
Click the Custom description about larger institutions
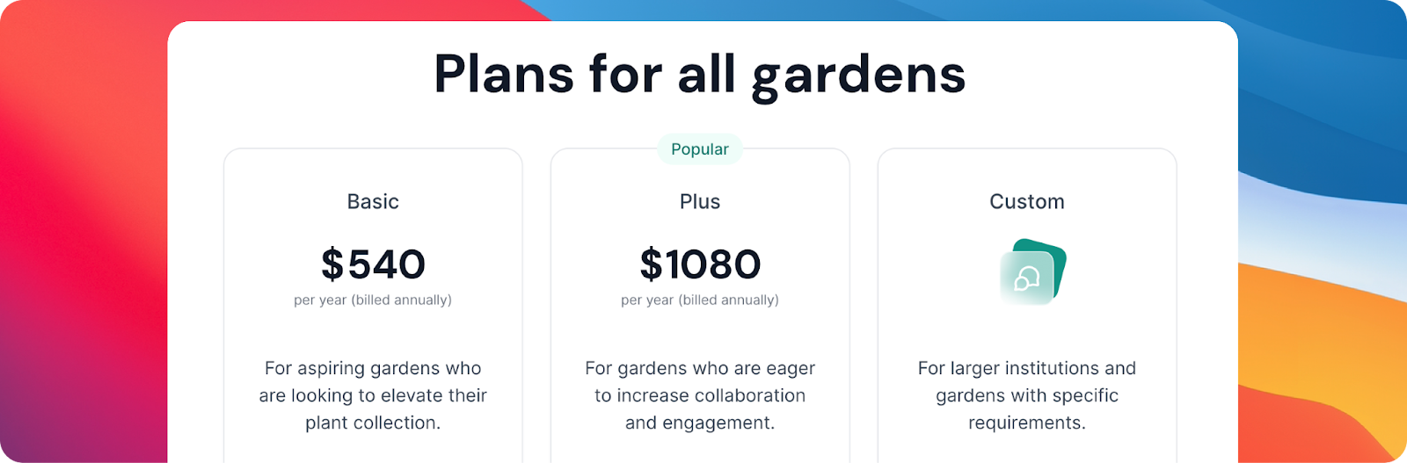click(x=1027, y=382)
